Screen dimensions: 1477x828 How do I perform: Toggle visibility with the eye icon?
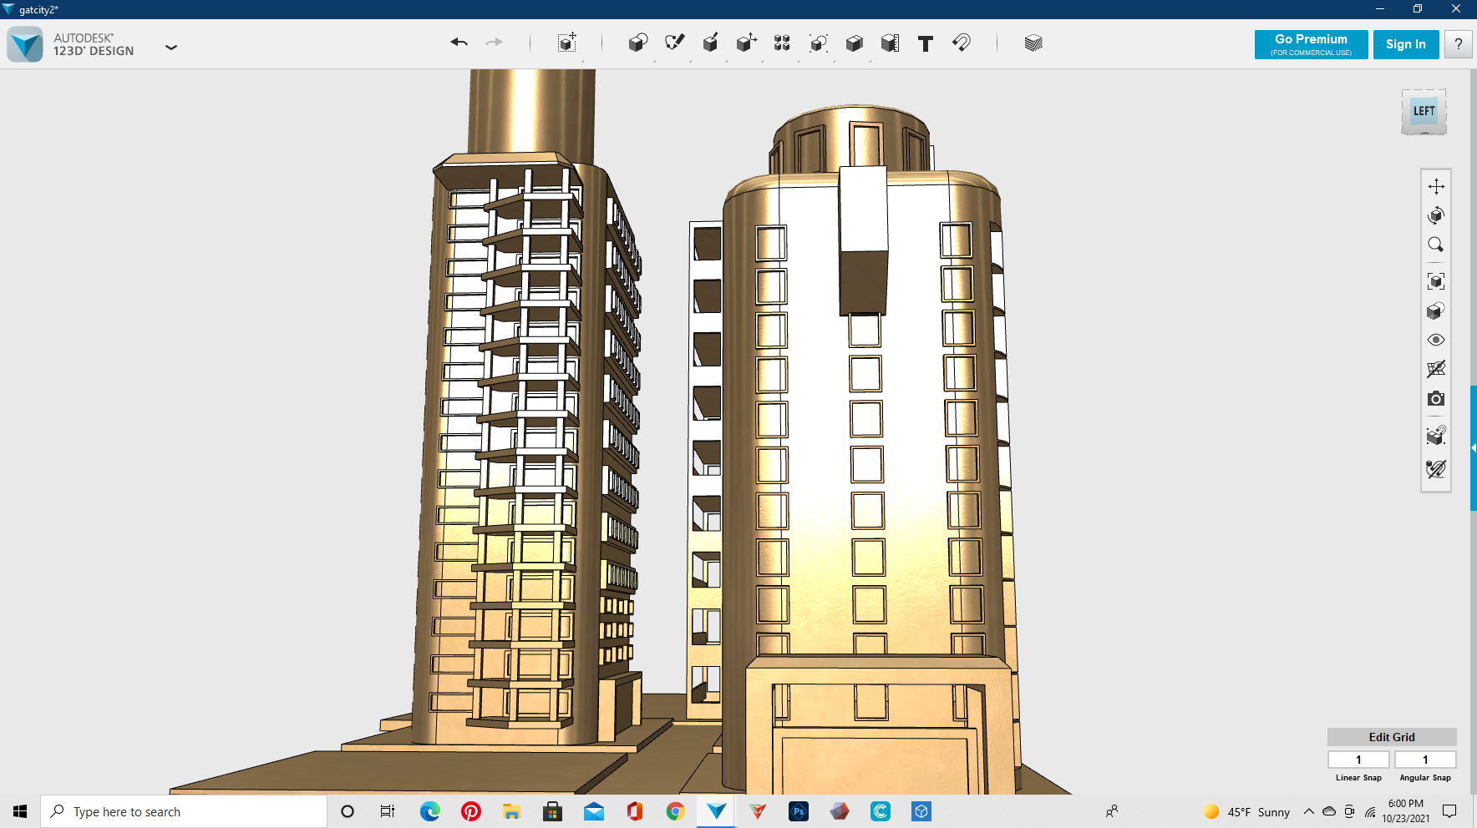[1435, 340]
